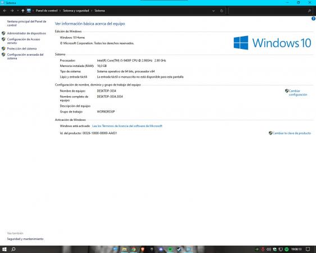Click the shield icon beside Protección del sistema

point(3,48)
